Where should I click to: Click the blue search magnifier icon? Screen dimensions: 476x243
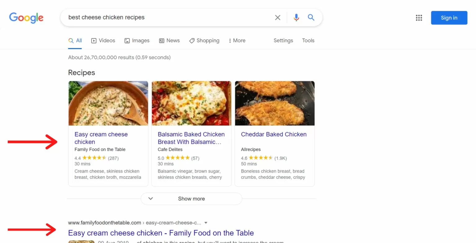311,18
